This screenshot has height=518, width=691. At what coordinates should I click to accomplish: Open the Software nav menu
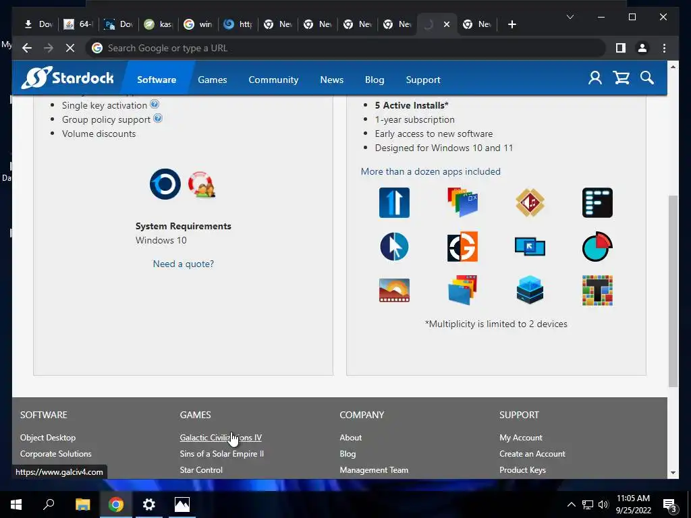coord(157,80)
